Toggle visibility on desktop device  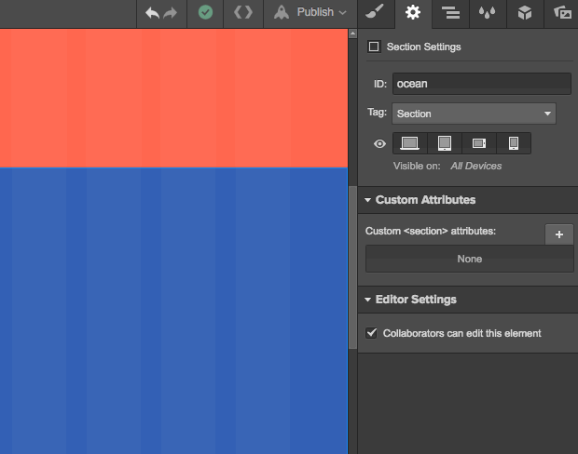point(410,143)
